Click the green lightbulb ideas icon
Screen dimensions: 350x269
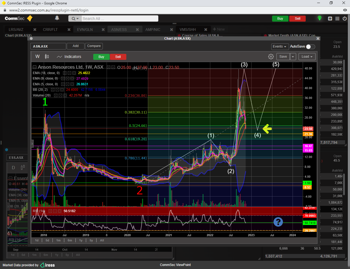pyautogui.click(x=319, y=18)
